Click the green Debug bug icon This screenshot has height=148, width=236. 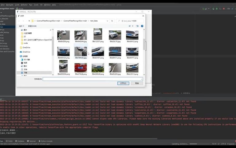(217, 9)
